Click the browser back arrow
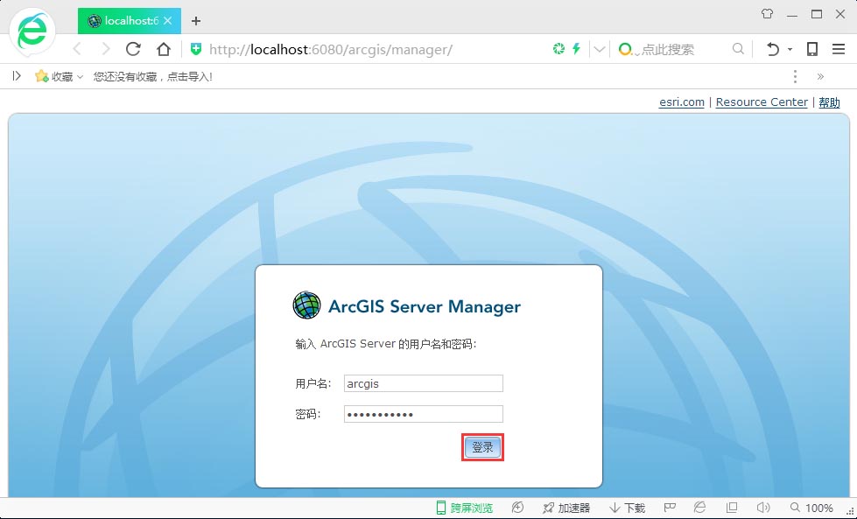The width and height of the screenshot is (857, 519). (x=78, y=49)
